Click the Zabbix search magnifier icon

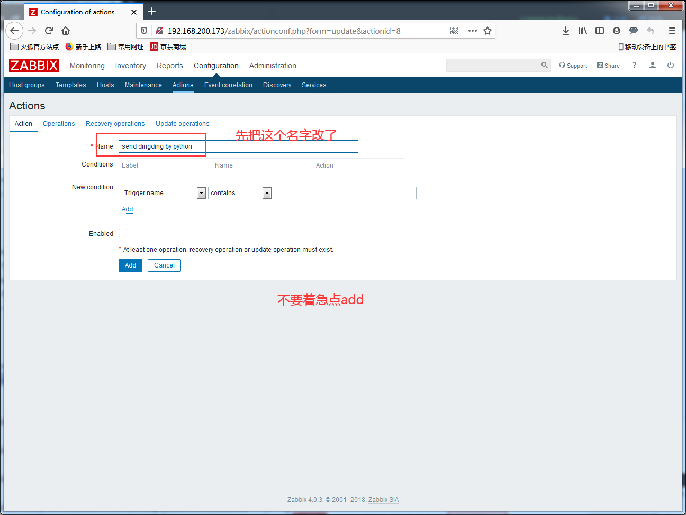tap(545, 65)
